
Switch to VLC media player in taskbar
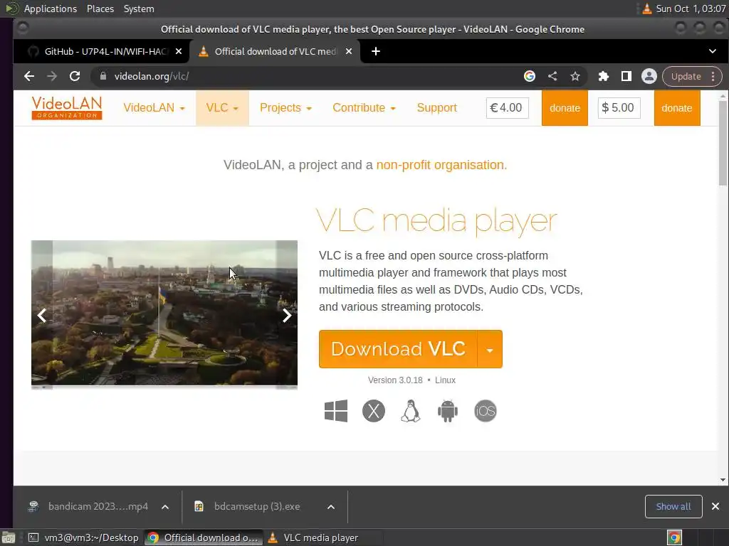point(321,537)
